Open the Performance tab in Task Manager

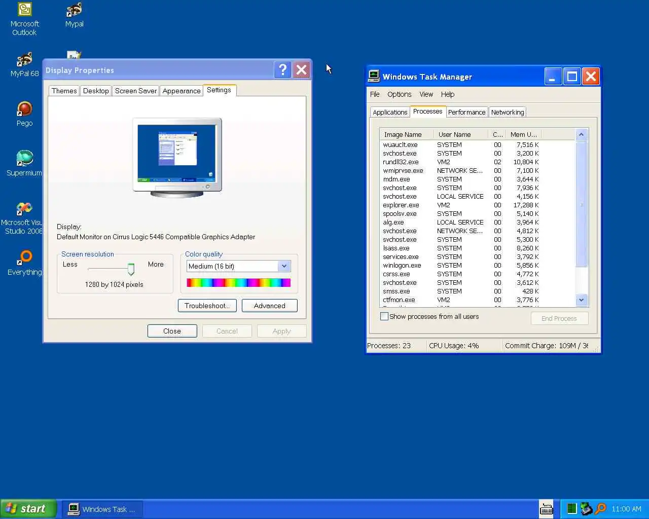[x=466, y=112]
